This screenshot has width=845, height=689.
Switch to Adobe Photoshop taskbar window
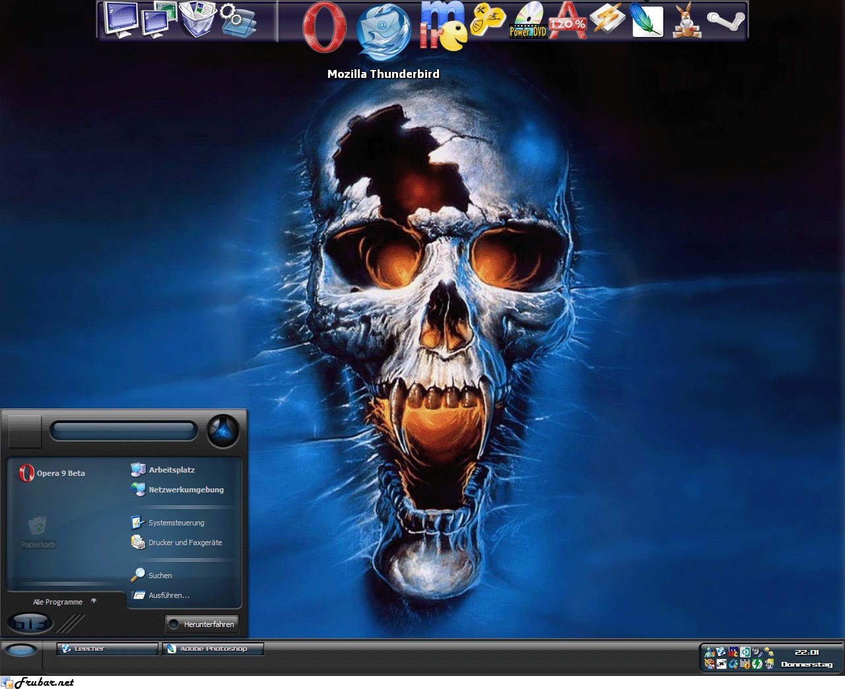point(213,649)
